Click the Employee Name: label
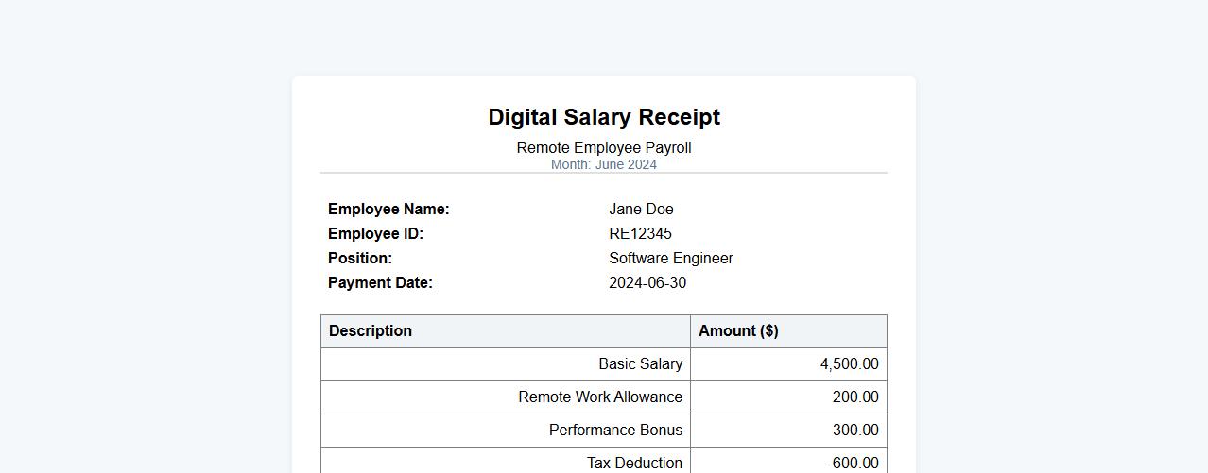 pos(388,210)
